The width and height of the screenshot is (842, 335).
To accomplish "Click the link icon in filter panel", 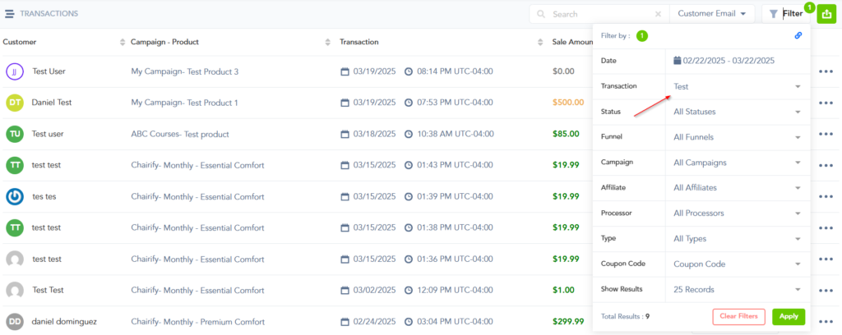I will pyautogui.click(x=798, y=35).
